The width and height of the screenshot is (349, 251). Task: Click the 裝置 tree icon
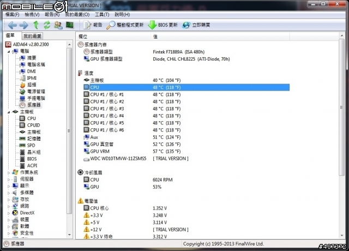pyautogui.click(x=15, y=219)
